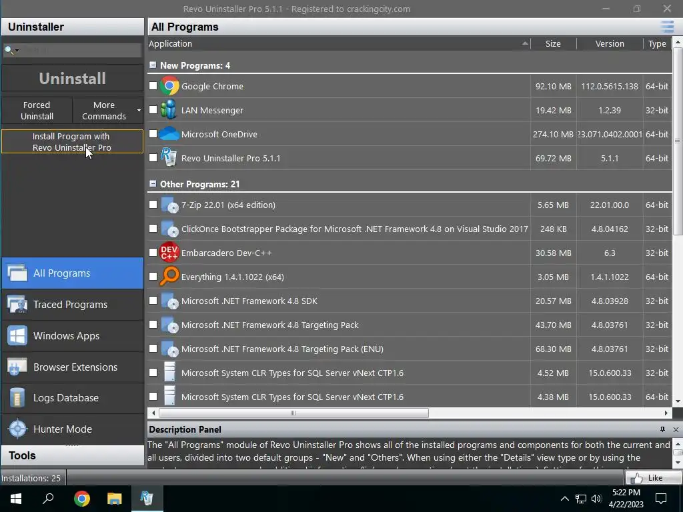Click the icon of SQL Server CLR Types 4.52 MB
This screenshot has width=683, height=512.
coord(169,372)
